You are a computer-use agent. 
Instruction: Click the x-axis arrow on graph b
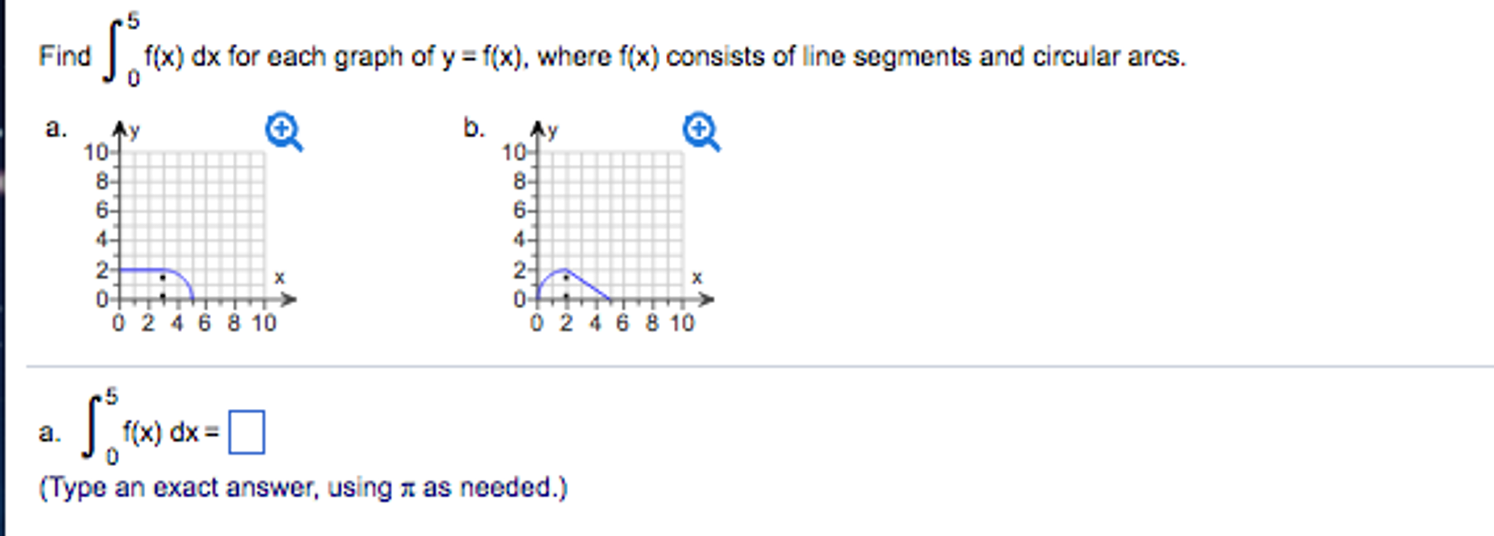click(x=707, y=299)
